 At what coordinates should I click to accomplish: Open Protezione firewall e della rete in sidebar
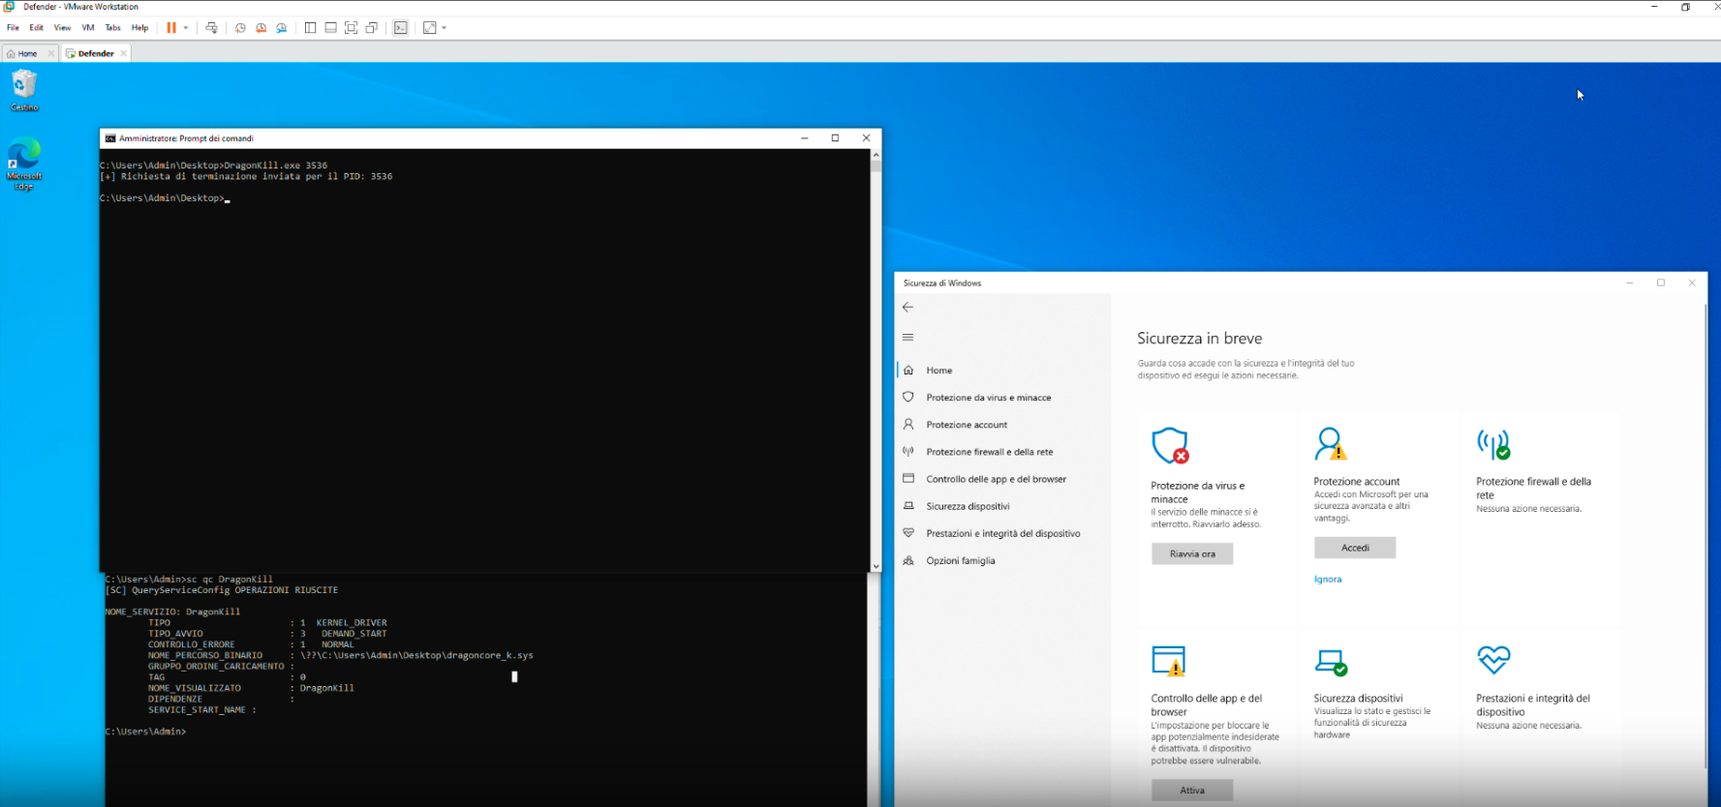click(x=1002, y=452)
